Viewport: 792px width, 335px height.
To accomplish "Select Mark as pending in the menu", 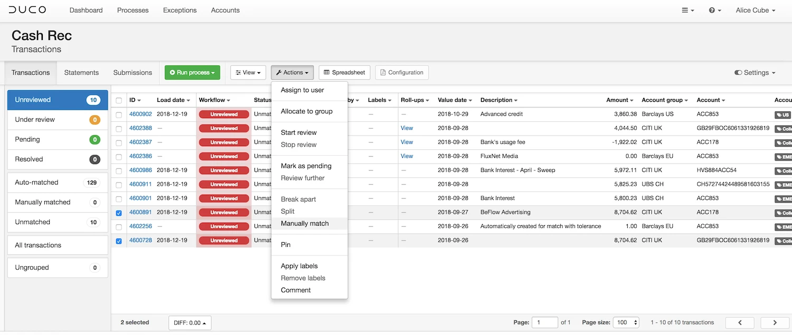I will pyautogui.click(x=309, y=166).
